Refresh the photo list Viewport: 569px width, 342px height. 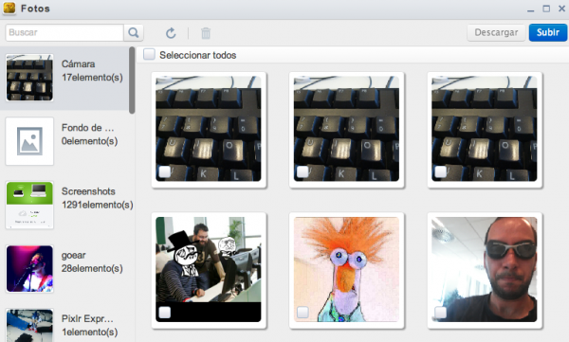[x=171, y=33]
